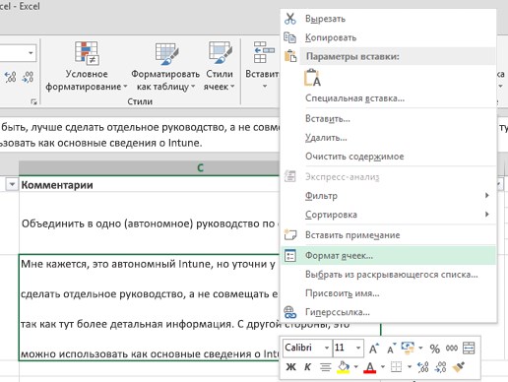The height and width of the screenshot is (382, 508).
Task: Click the Hyperlink chain icon in context menu
Action: [x=290, y=312]
